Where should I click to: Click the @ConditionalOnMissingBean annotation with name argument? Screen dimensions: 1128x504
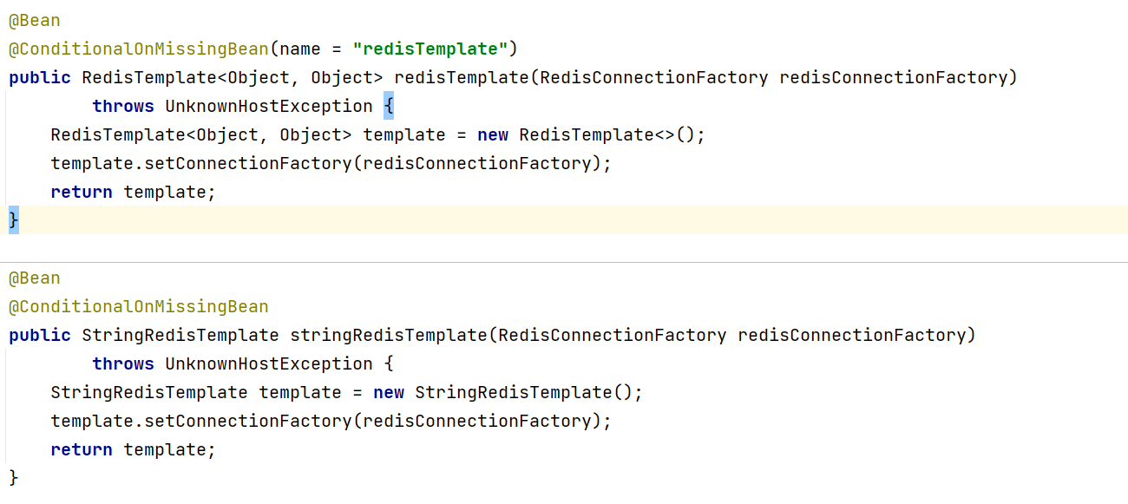[139, 49]
